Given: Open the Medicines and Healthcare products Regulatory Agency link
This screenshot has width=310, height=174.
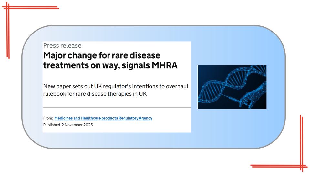Looking at the screenshot, I should 103,118.
